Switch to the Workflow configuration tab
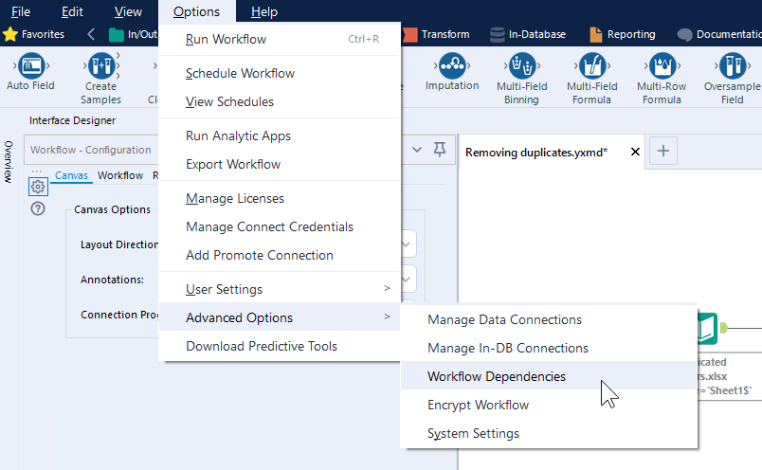This screenshot has width=762, height=470. click(x=120, y=175)
